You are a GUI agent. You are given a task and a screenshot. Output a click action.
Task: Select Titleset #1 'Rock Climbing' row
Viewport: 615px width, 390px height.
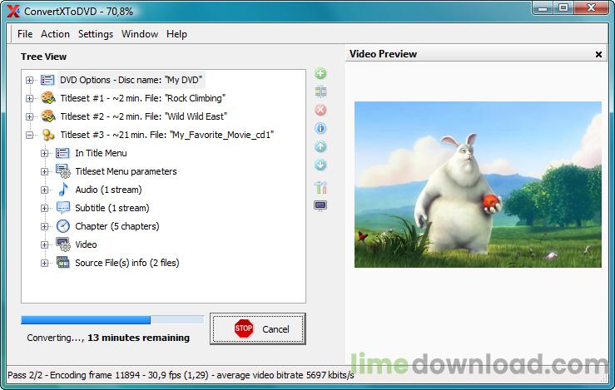[143, 98]
